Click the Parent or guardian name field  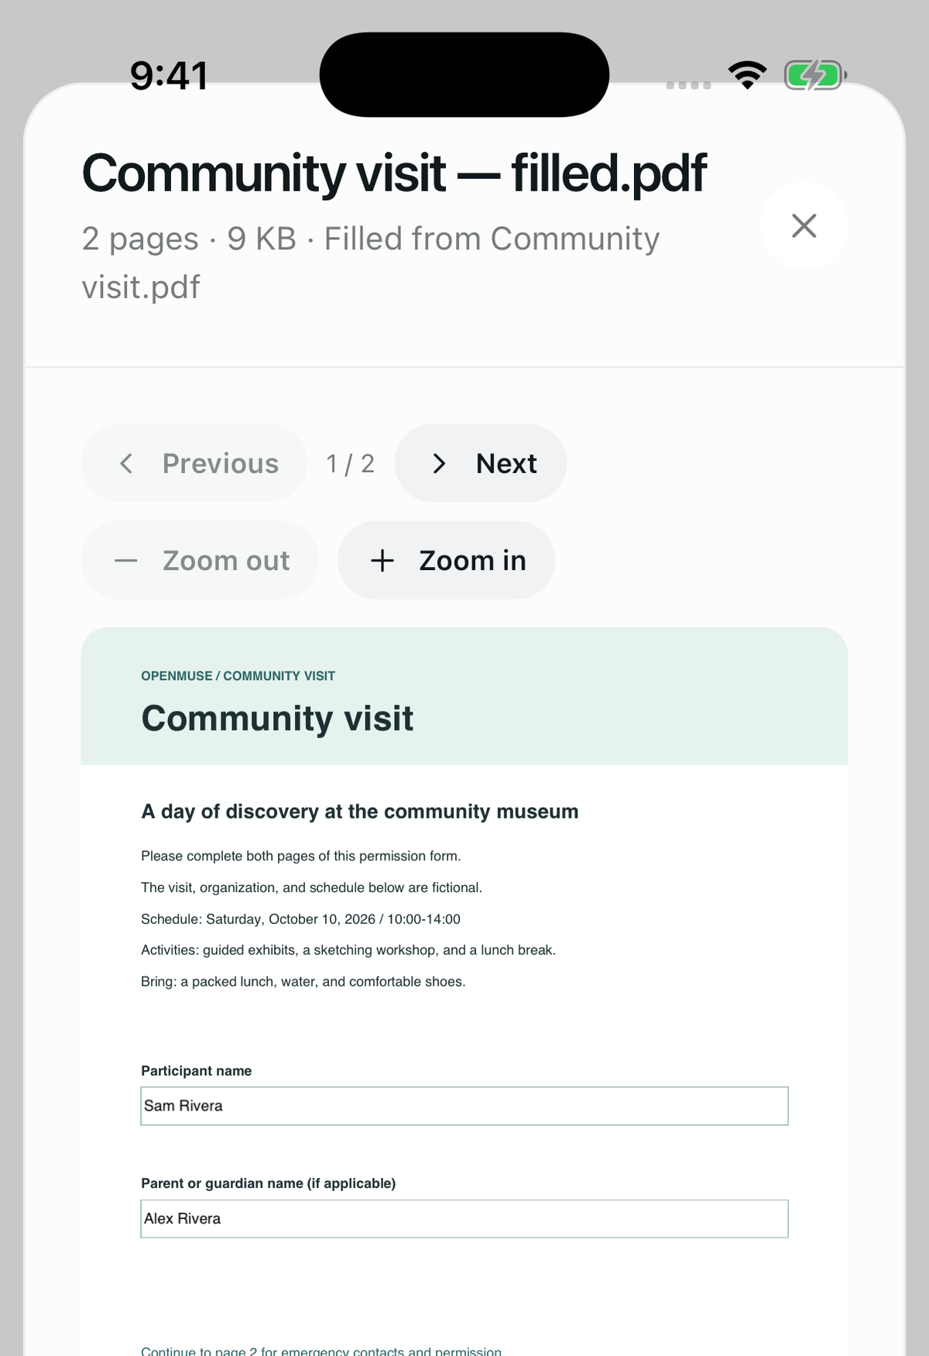coord(464,1219)
